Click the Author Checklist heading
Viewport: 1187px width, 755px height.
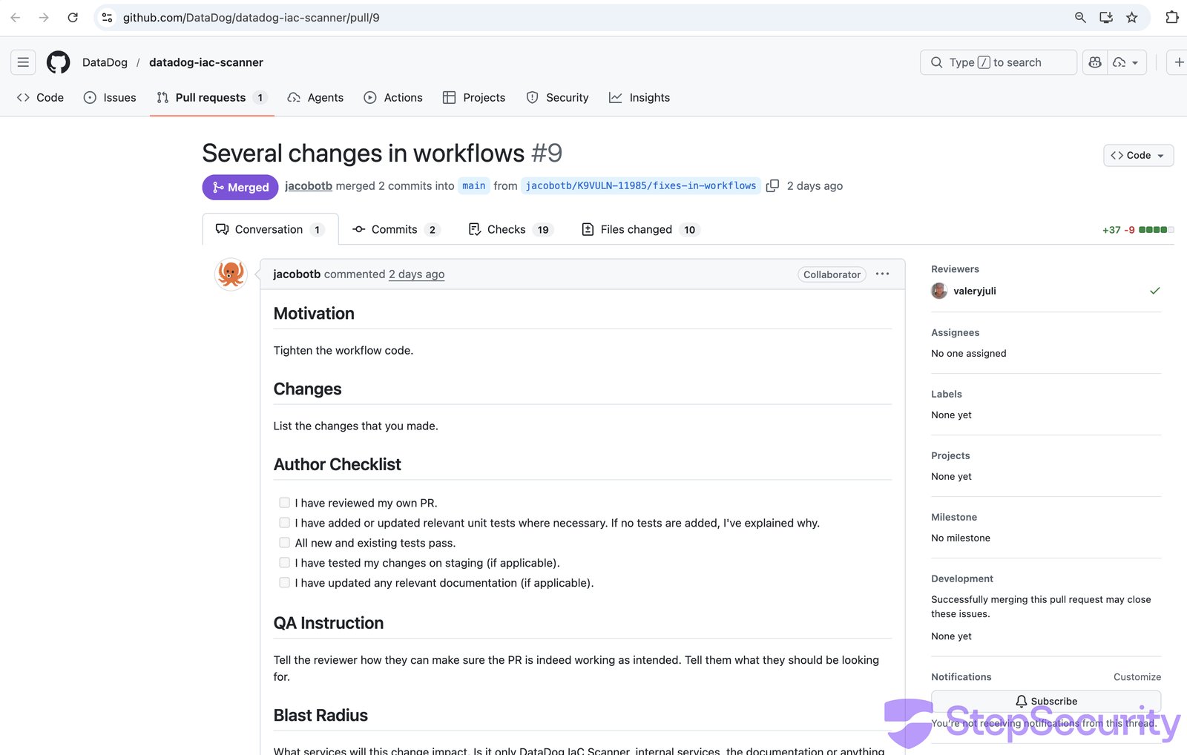[x=337, y=464]
